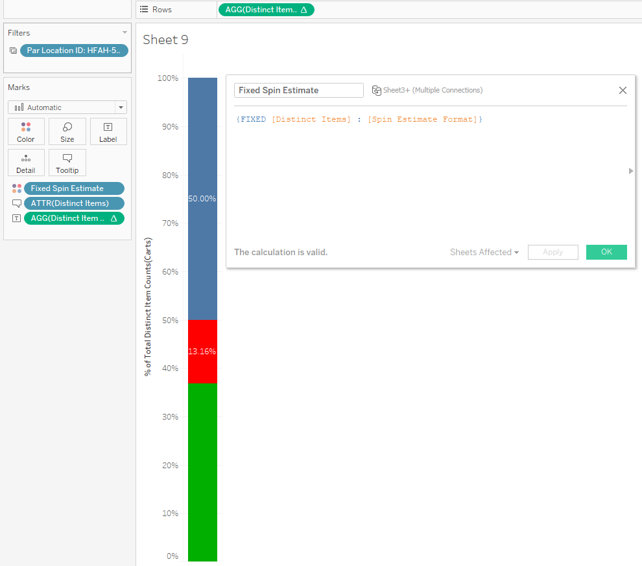Click the filter context icon beside Par Location ID
The height and width of the screenshot is (566, 642).
tap(14, 51)
